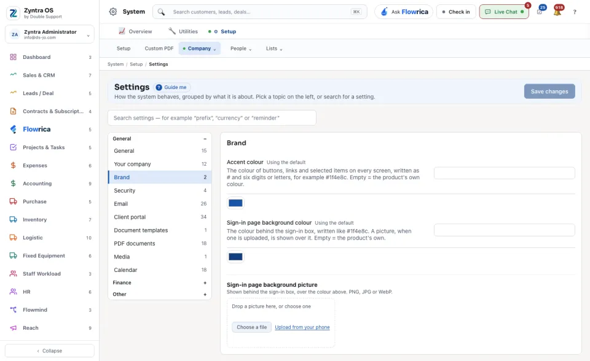Click the Contracts & Subscriptions document icon
Viewport: 590px width, 361px height.
[x=13, y=111]
